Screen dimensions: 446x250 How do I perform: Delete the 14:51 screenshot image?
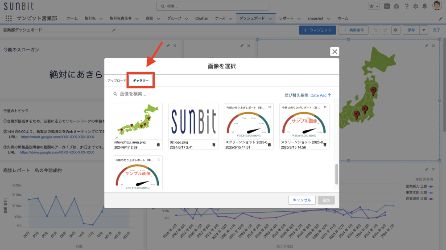tap(269, 145)
